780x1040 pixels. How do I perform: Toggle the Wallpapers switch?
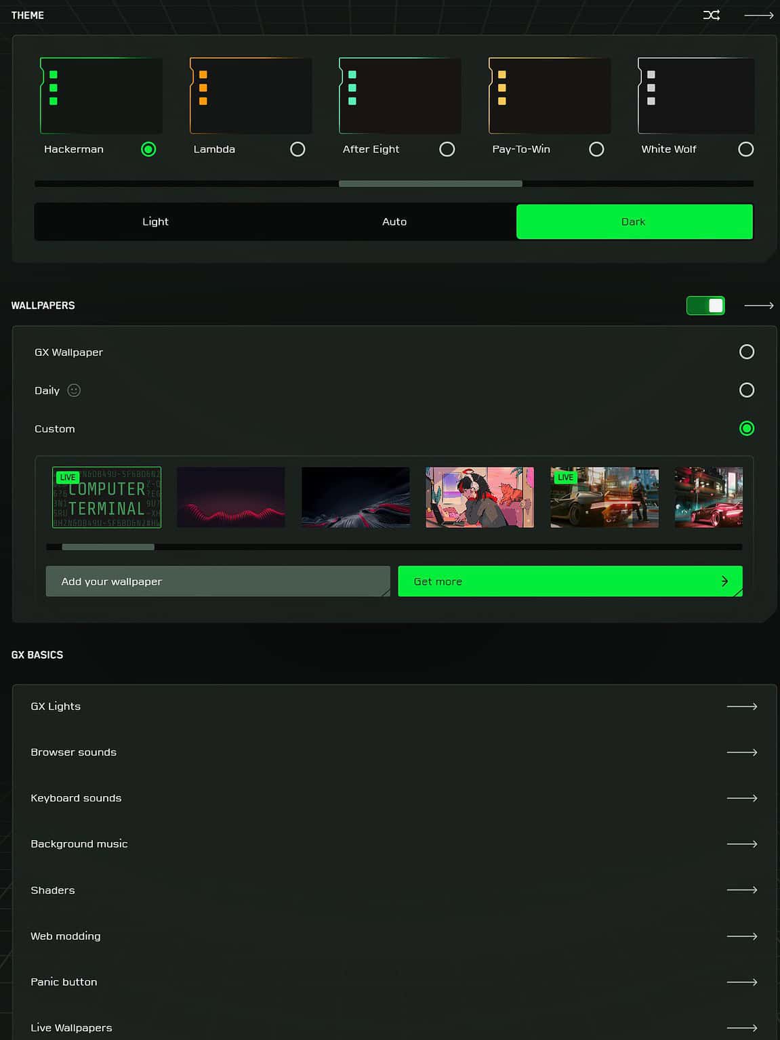click(x=705, y=305)
